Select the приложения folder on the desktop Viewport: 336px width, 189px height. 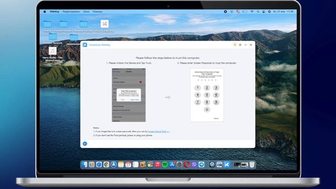point(74,40)
